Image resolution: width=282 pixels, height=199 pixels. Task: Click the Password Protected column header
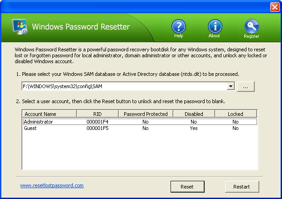click(146, 114)
